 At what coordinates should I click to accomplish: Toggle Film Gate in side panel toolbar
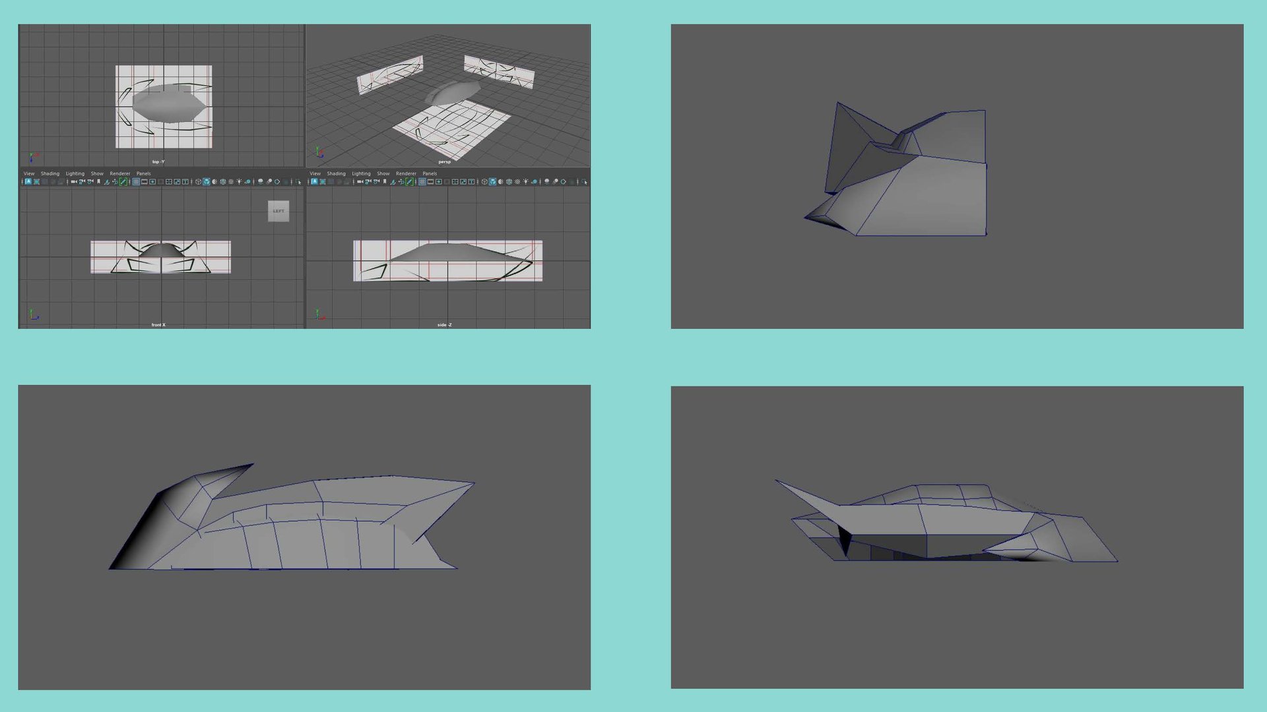click(430, 182)
